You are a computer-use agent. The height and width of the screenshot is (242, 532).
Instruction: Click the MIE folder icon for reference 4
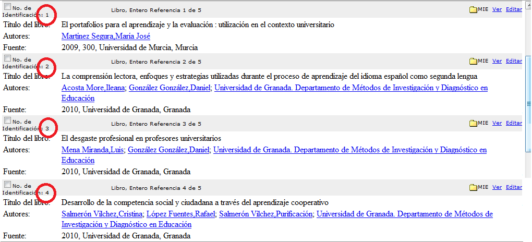pyautogui.click(x=473, y=187)
